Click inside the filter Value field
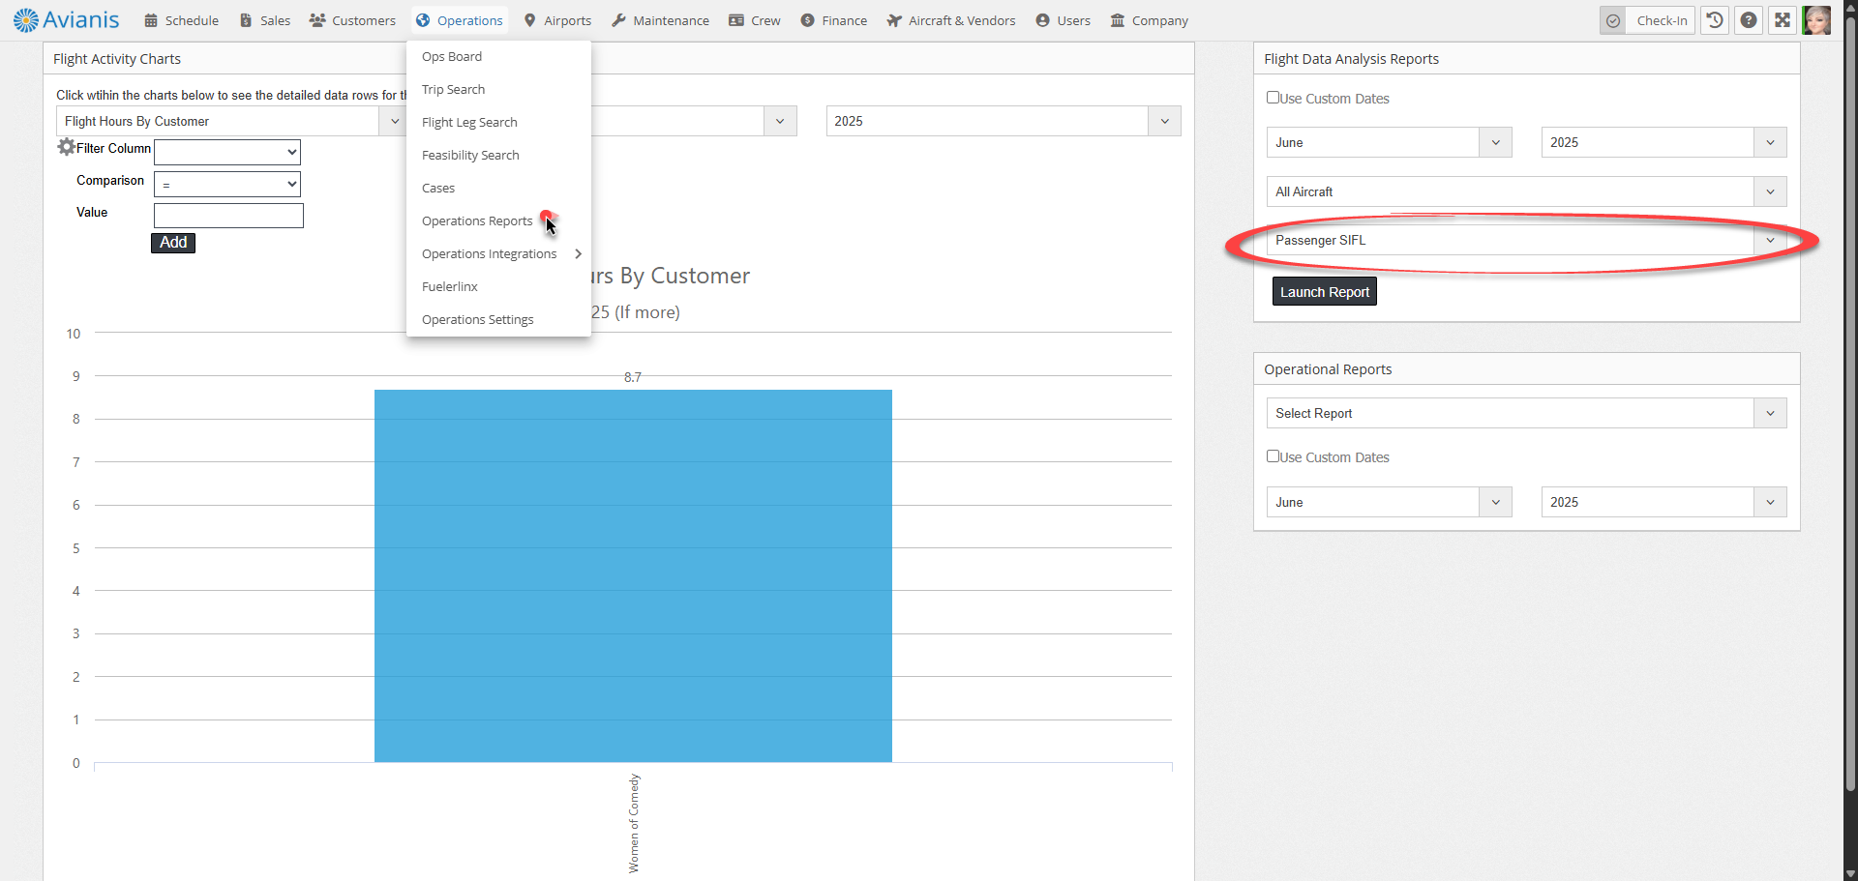The width and height of the screenshot is (1858, 881). coord(228,216)
